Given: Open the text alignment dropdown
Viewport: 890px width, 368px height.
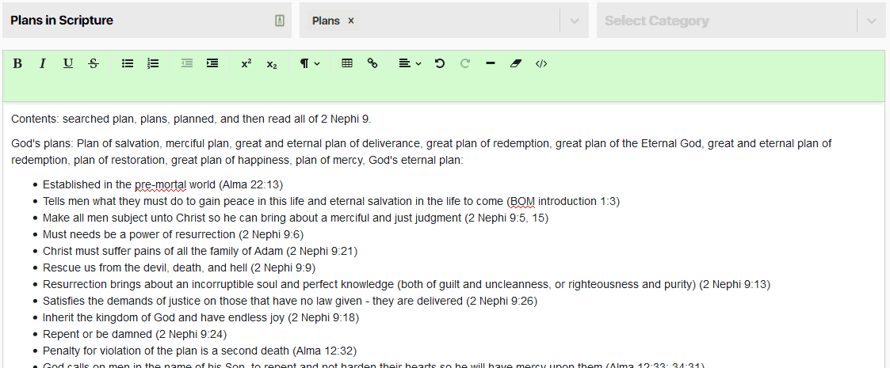Looking at the screenshot, I should pos(410,63).
